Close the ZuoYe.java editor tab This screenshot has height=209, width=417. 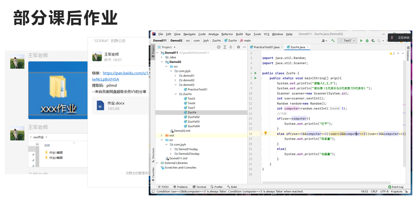(308, 47)
